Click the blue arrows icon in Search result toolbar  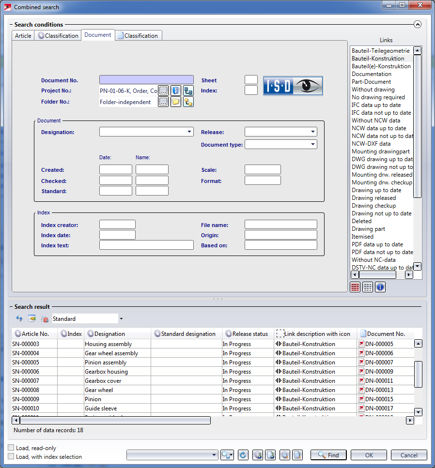click(x=19, y=319)
